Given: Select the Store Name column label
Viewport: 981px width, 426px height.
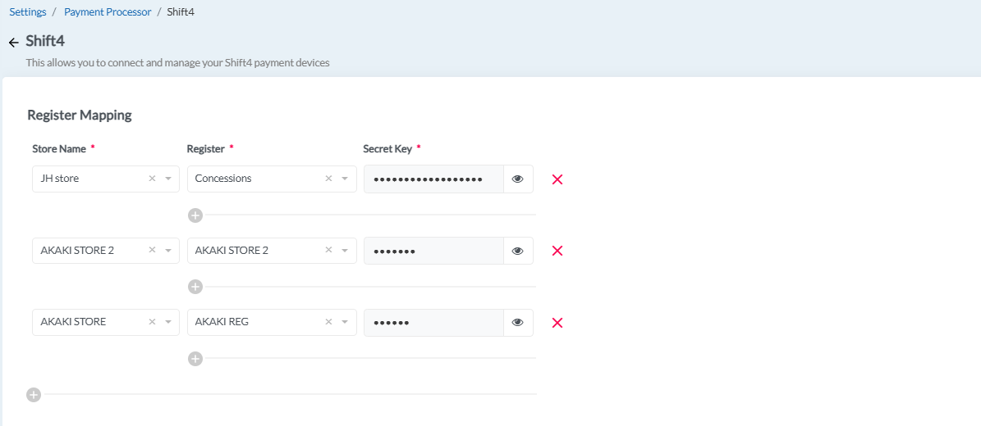Looking at the screenshot, I should (x=59, y=148).
